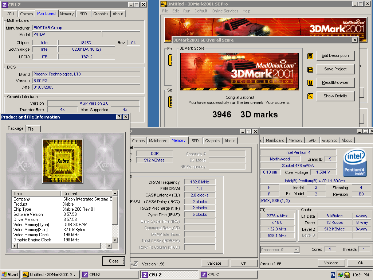Click the help question mark button in Product Information
Viewport: 373px width, 280px height.
(x=119, y=117)
